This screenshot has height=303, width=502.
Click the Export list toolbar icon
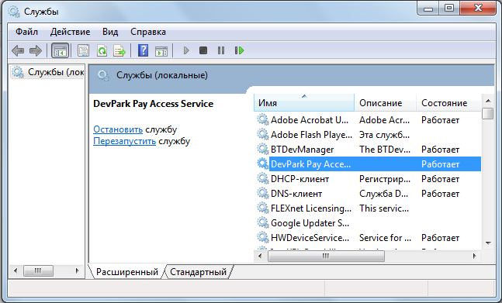[x=119, y=50]
